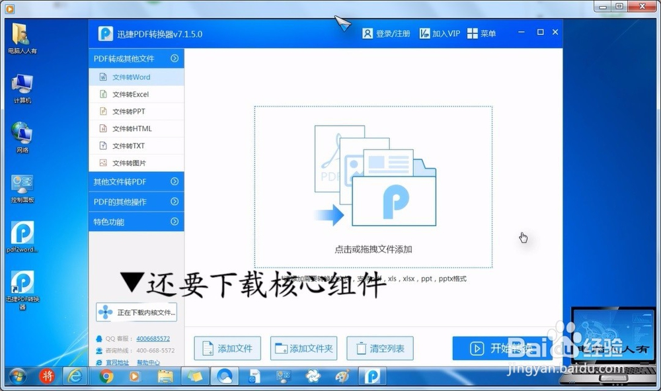Click the TXT file icon in sidebar
This screenshot has width=661, height=391.
pos(103,146)
